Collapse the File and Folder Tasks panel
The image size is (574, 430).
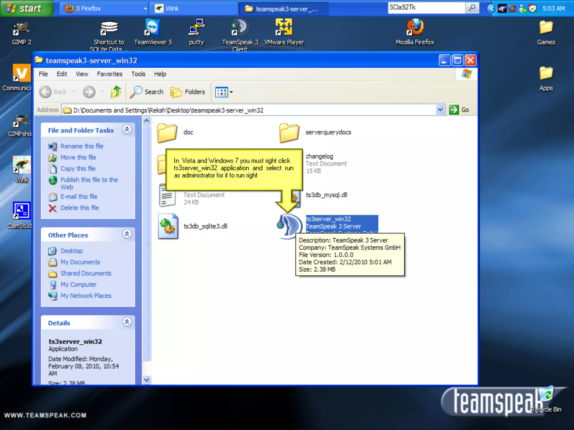127,129
